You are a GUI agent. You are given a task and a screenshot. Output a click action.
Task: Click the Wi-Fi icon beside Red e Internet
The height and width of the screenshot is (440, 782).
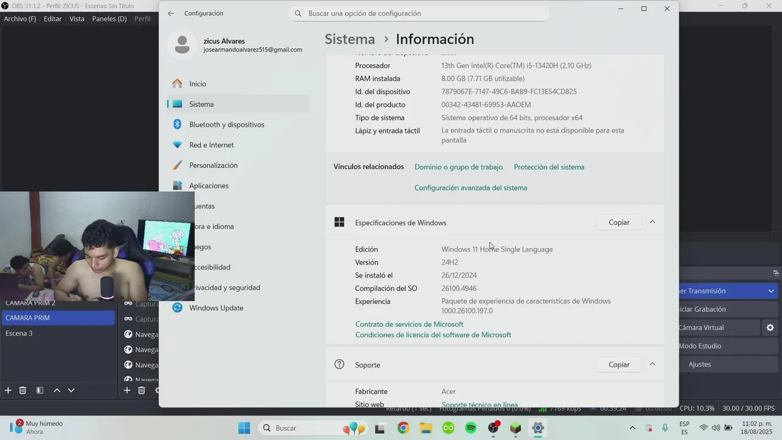[177, 145]
